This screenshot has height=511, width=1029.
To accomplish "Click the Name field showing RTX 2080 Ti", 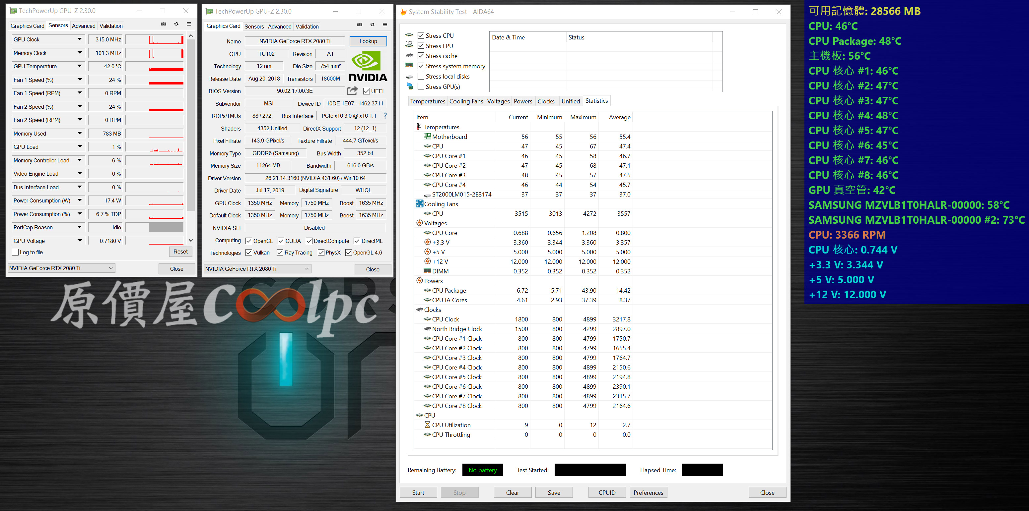I will [294, 41].
